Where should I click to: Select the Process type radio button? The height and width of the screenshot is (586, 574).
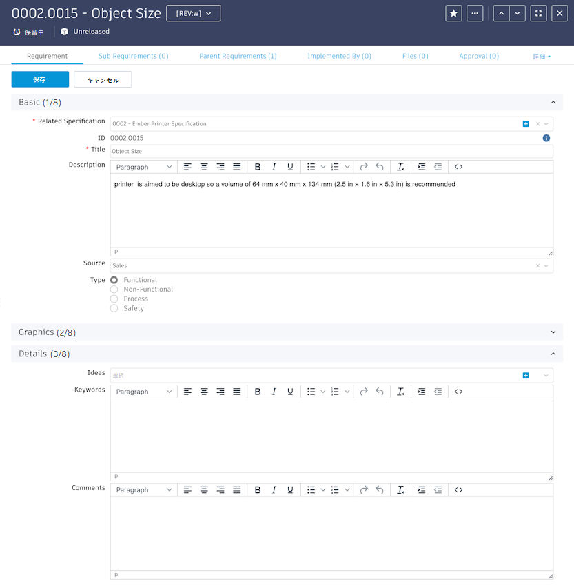tap(114, 299)
